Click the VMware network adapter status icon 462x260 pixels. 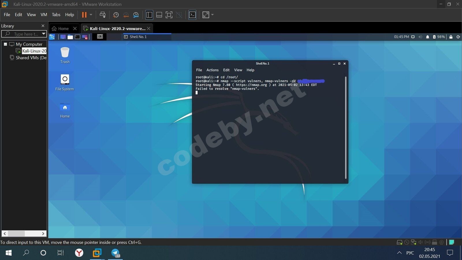413,242
